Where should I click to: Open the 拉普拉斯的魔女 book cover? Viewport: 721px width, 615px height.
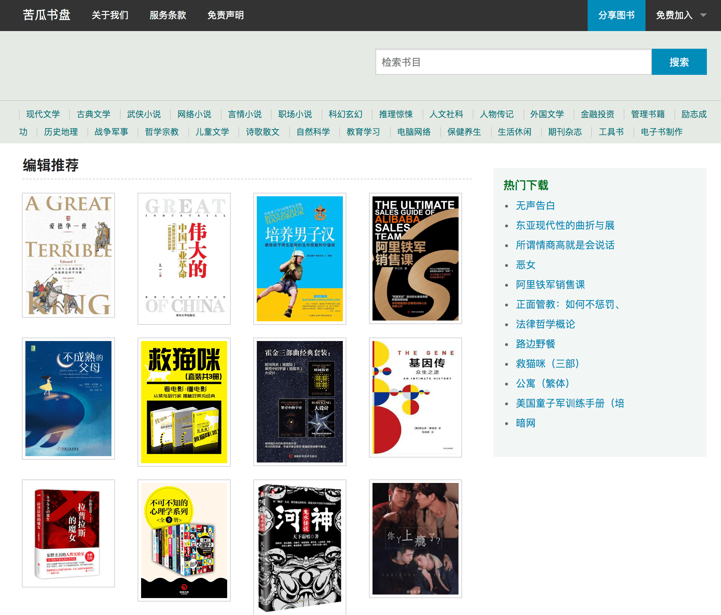[68, 533]
